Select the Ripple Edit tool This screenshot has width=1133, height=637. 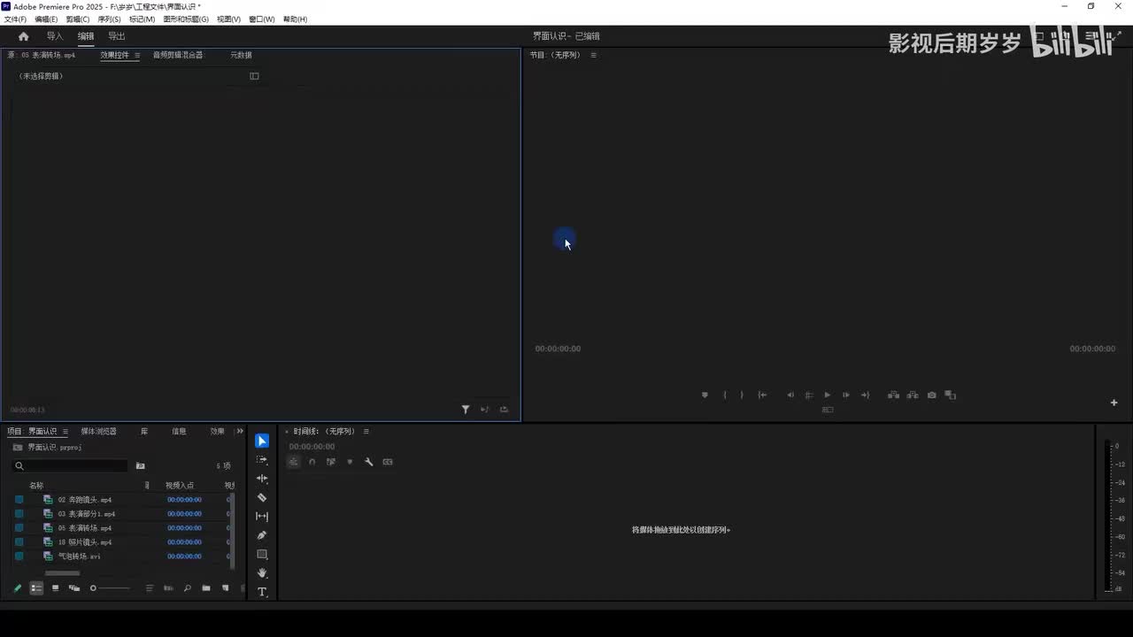click(x=262, y=479)
